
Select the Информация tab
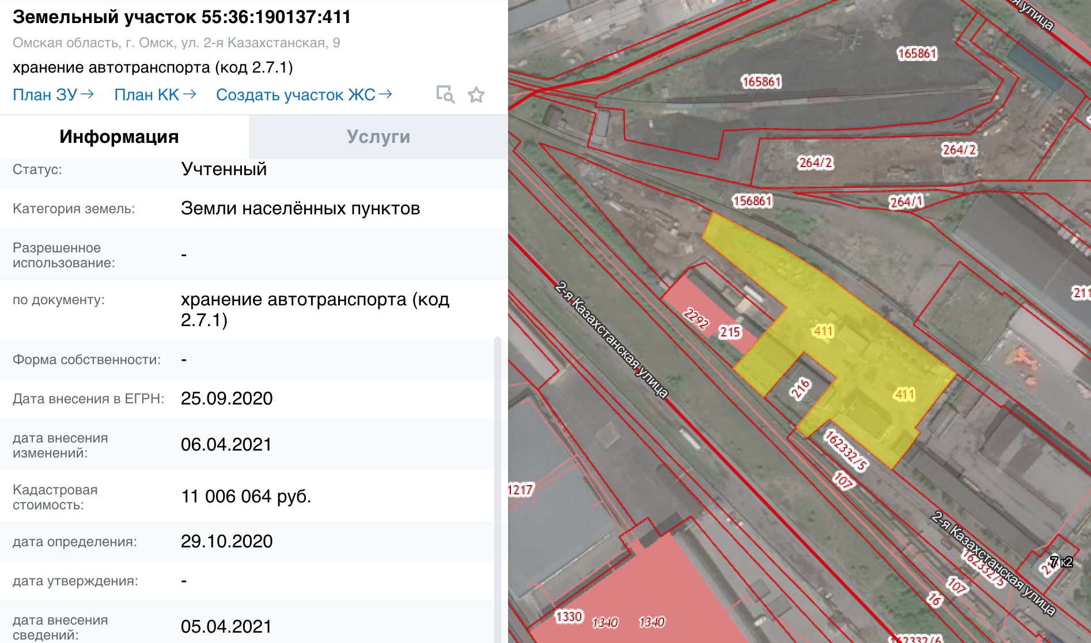119,137
